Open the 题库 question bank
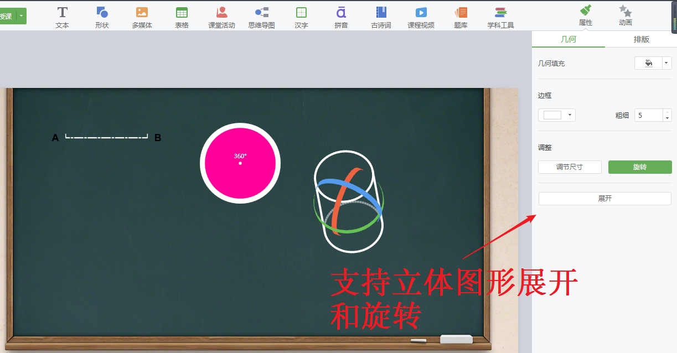This screenshot has width=677, height=353. [x=461, y=17]
